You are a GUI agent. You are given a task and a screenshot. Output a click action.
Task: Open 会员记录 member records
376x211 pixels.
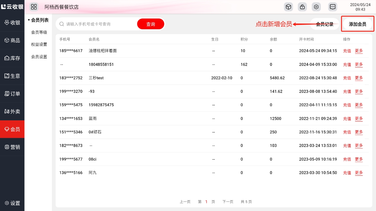pyautogui.click(x=324, y=24)
